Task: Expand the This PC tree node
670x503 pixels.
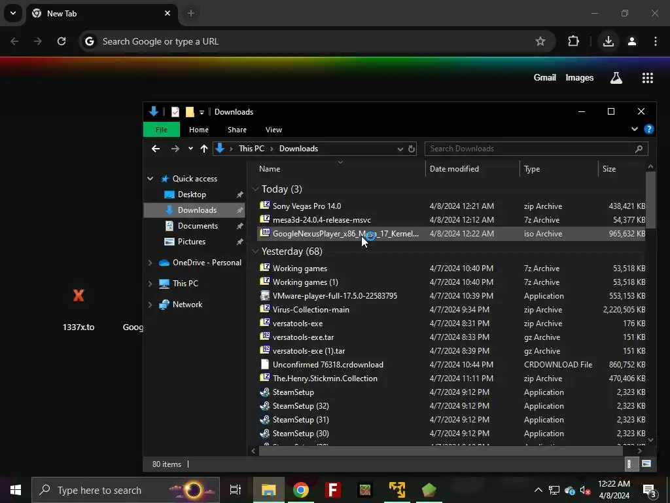Action: (150, 283)
